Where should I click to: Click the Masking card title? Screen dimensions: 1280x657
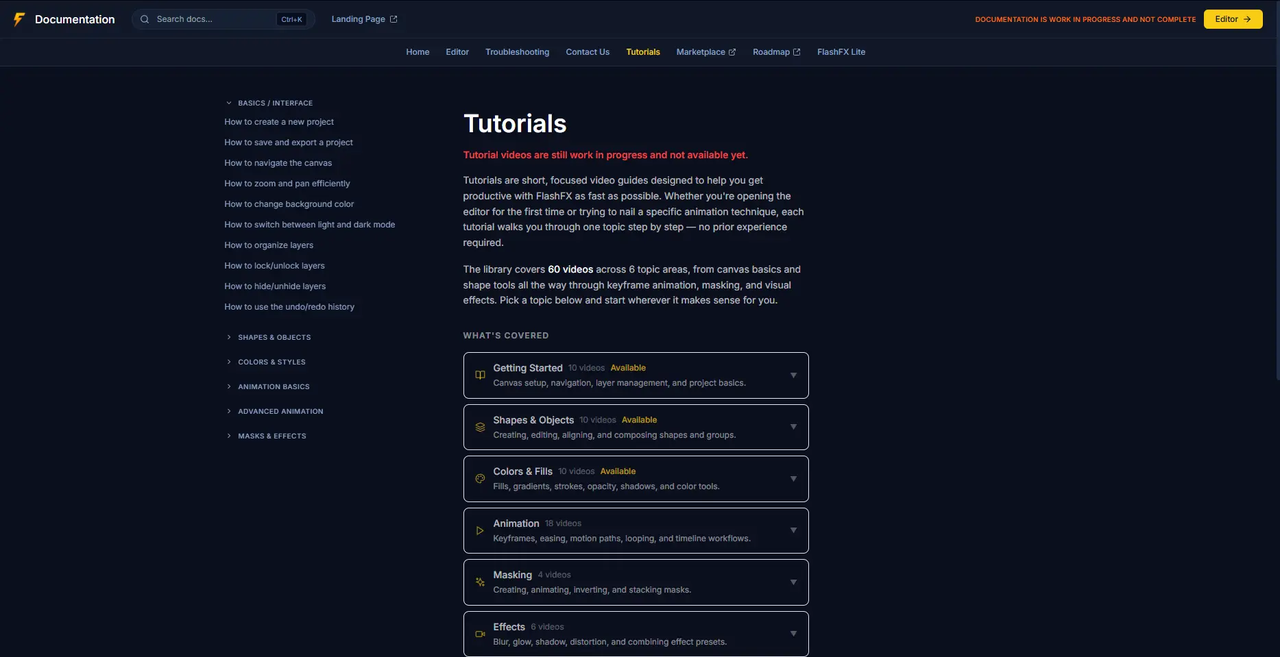coord(513,575)
